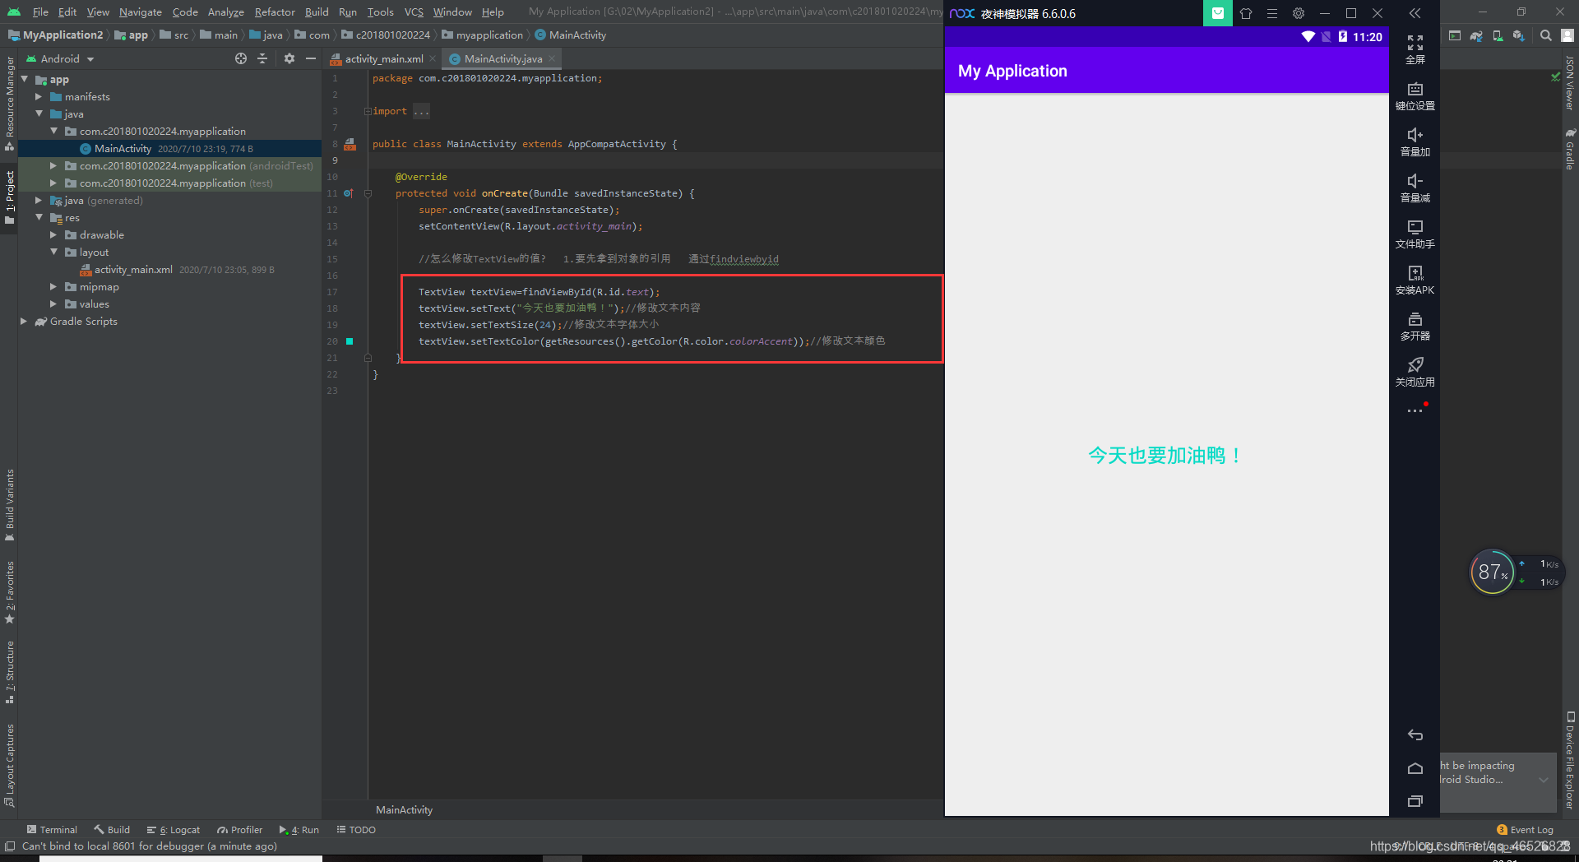This screenshot has height=862, width=1579.
Task: Click Sync Project with Gradle Files icon
Action: pos(1476,35)
